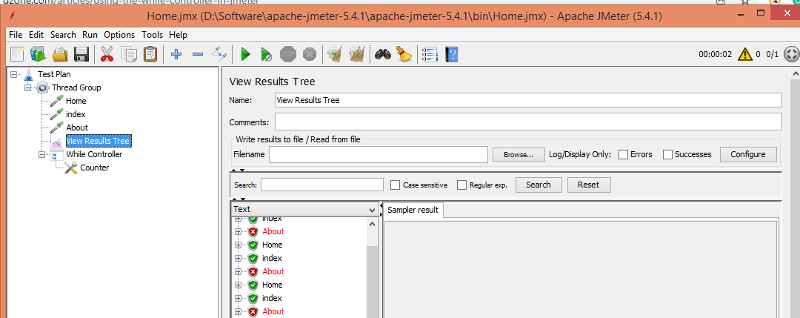Save the test plan with floppy icon
The width and height of the screenshot is (800, 318).
pos(82,54)
